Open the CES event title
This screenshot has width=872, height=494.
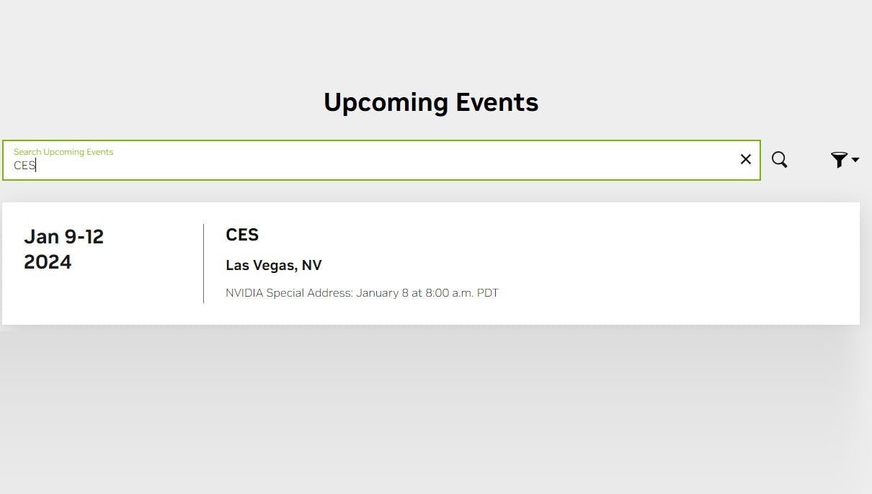click(242, 235)
